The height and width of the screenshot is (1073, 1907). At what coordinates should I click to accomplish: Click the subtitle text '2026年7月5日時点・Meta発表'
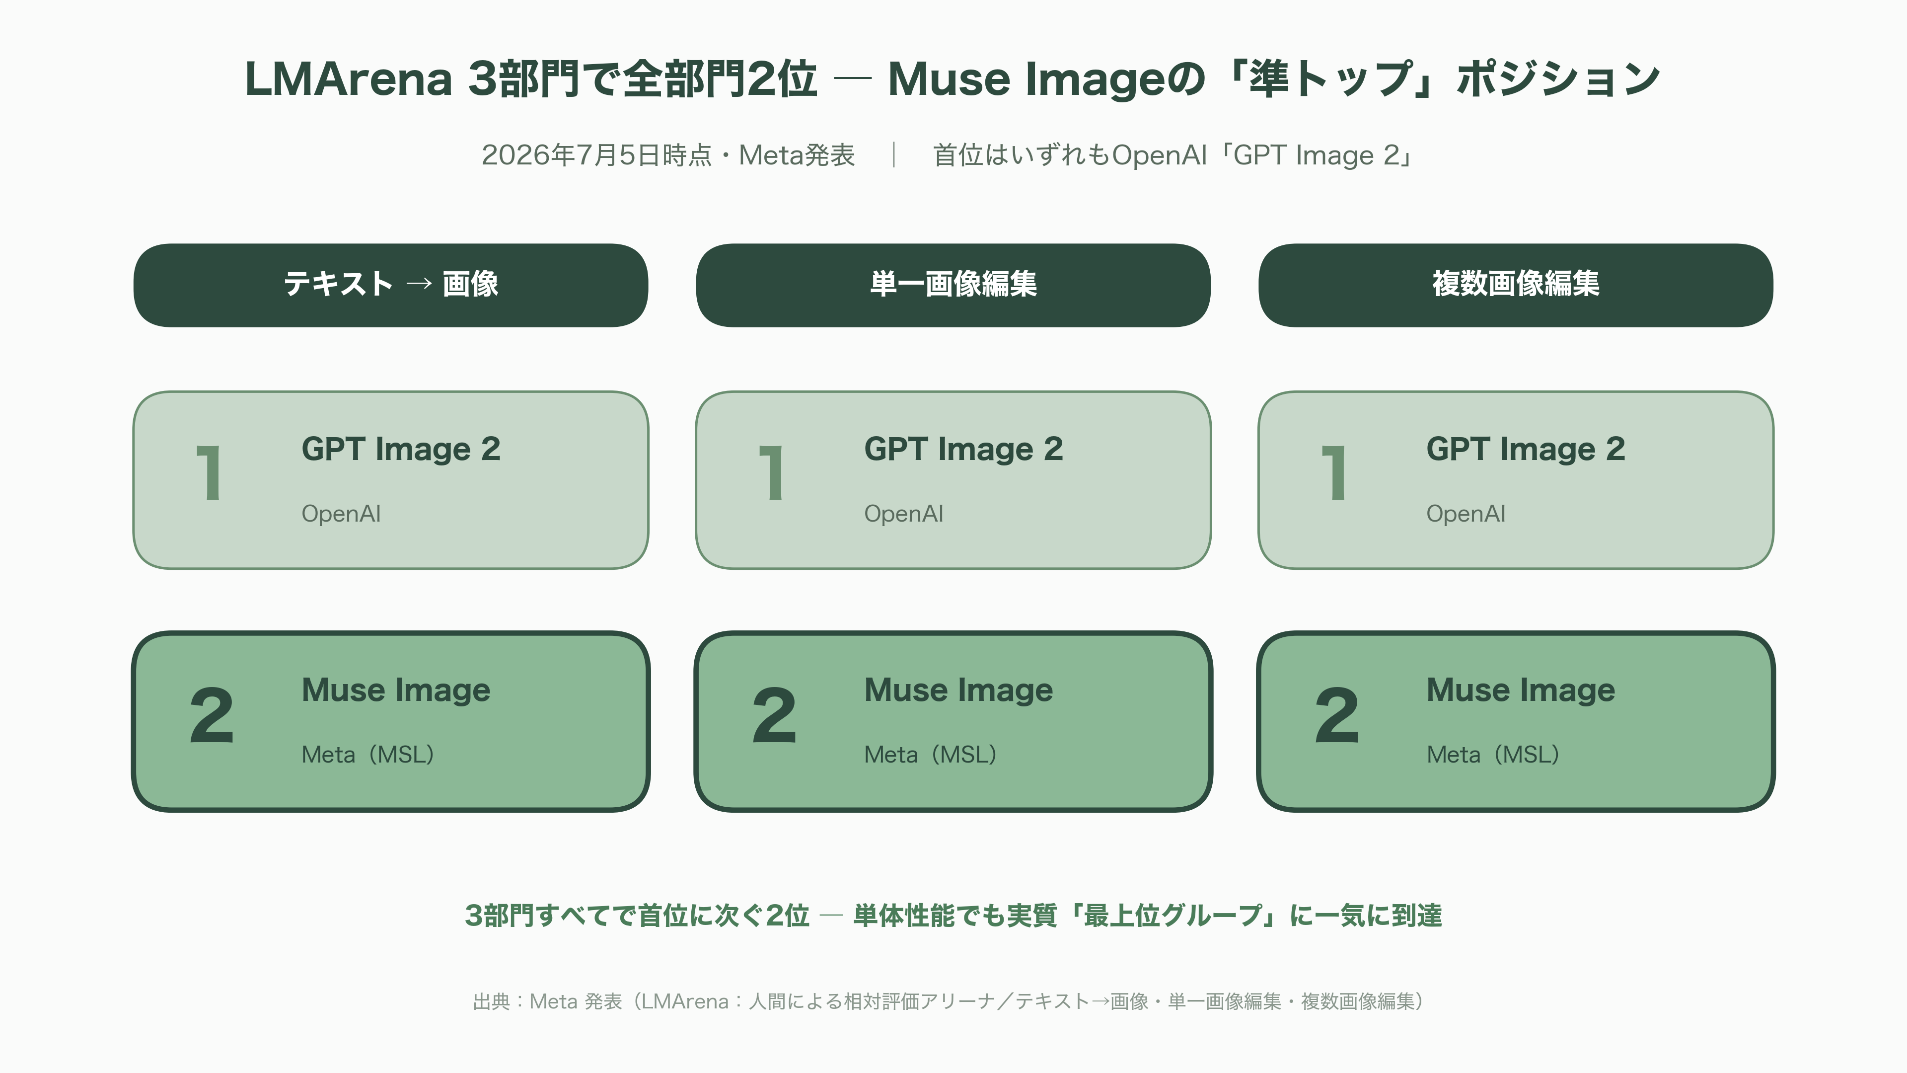coord(668,155)
